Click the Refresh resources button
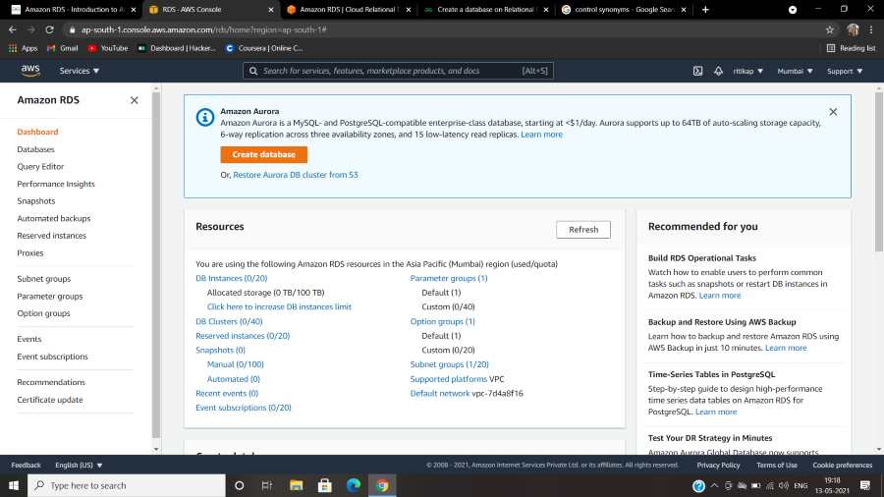Screen dimensions: 884x497 [582, 229]
